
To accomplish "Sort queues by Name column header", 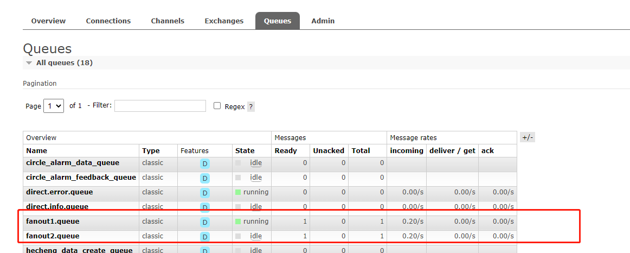I will [37, 151].
